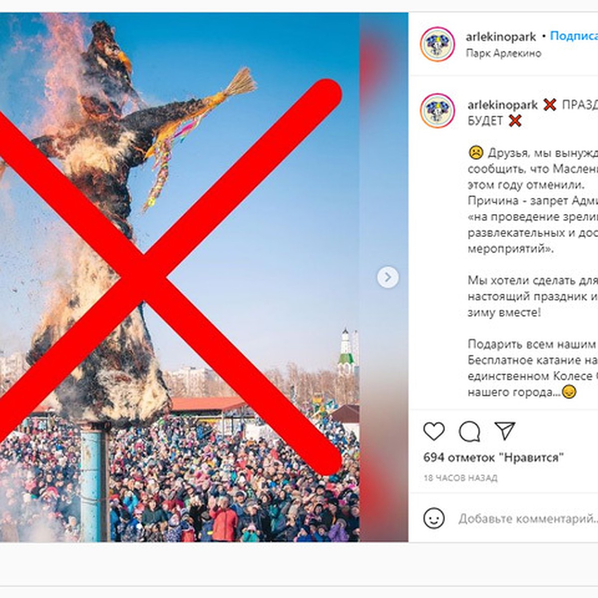Focus the Добавьте комментарий field
This screenshot has height=598, width=598.
click(528, 519)
